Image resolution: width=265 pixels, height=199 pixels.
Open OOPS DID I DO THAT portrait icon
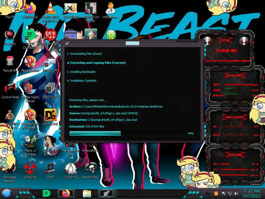click(50, 146)
